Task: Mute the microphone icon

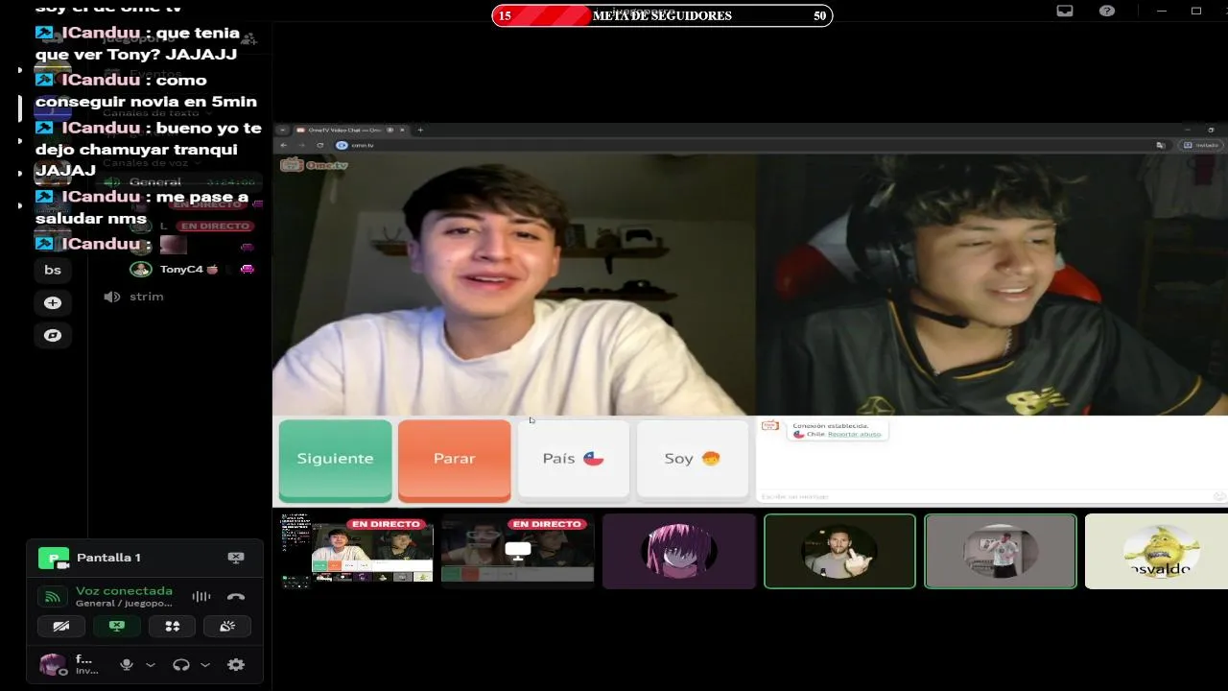Action: (126, 664)
